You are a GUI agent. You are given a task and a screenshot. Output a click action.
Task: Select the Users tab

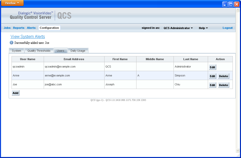pos(60,50)
